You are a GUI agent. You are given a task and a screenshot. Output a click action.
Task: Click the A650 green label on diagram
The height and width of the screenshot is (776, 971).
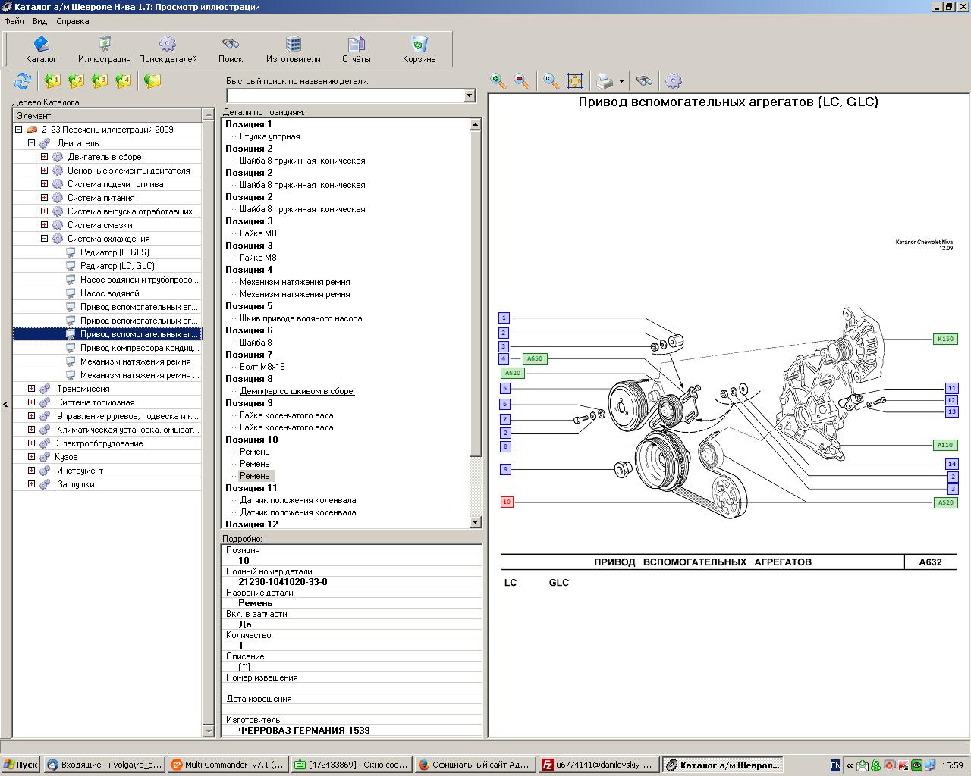[535, 358]
